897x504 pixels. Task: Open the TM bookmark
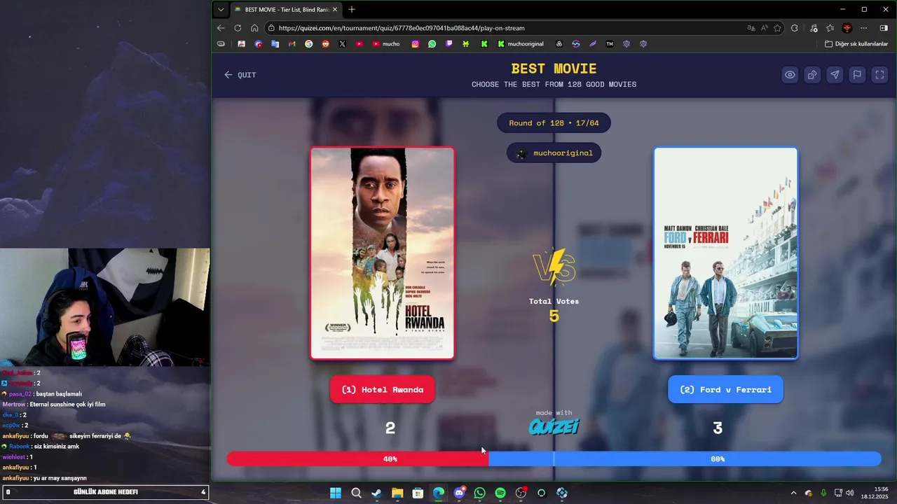point(610,43)
